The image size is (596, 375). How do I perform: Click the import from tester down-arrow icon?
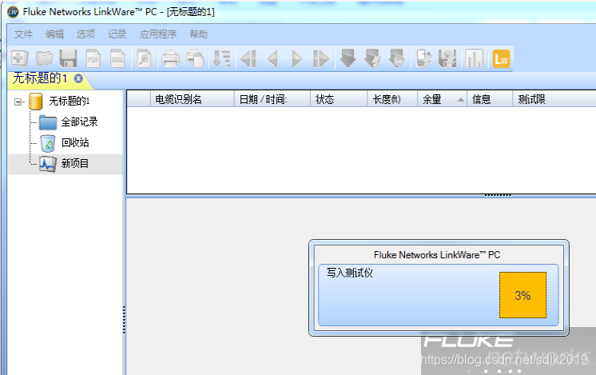pos(348,58)
